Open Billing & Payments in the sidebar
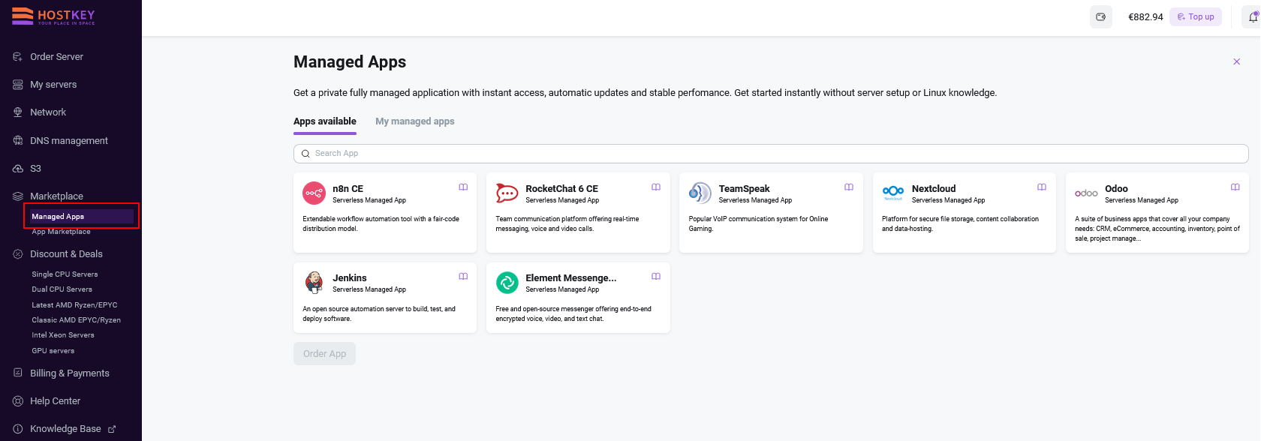The height and width of the screenshot is (441, 1261). [70, 373]
